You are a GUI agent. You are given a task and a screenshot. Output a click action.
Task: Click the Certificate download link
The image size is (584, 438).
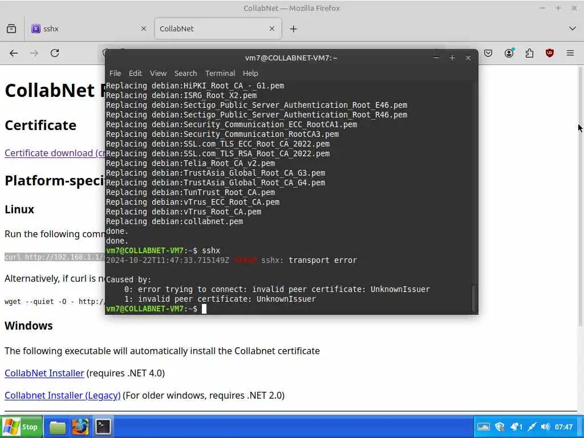coord(55,153)
